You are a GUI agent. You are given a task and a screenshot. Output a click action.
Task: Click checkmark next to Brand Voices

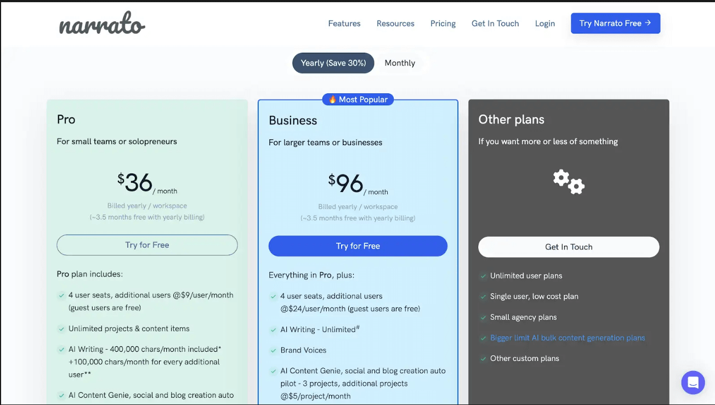click(273, 350)
